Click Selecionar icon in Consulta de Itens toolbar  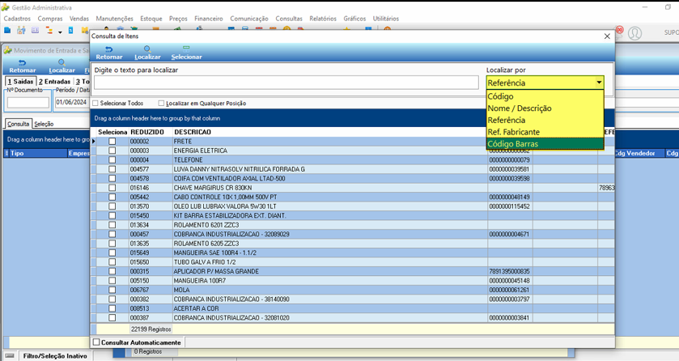[186, 49]
